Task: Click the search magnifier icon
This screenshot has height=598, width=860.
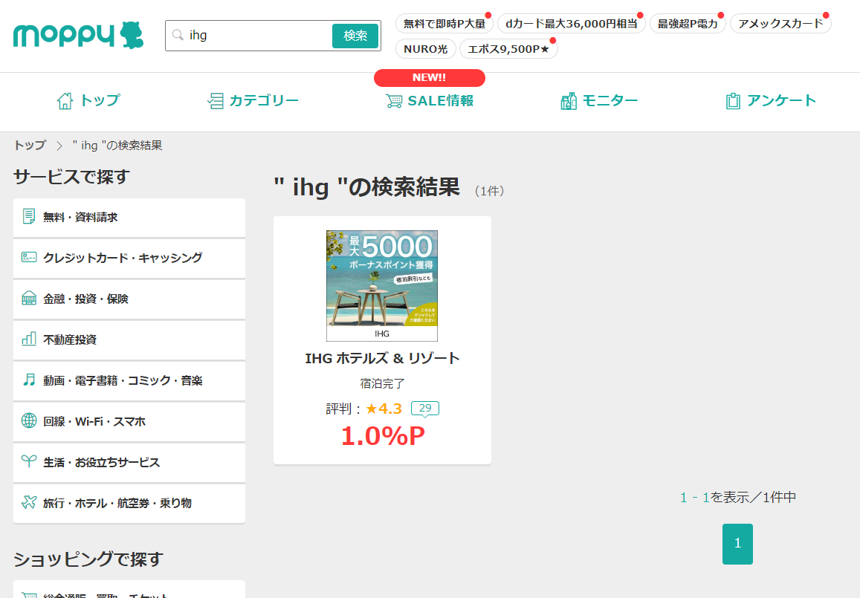Action: (178, 35)
